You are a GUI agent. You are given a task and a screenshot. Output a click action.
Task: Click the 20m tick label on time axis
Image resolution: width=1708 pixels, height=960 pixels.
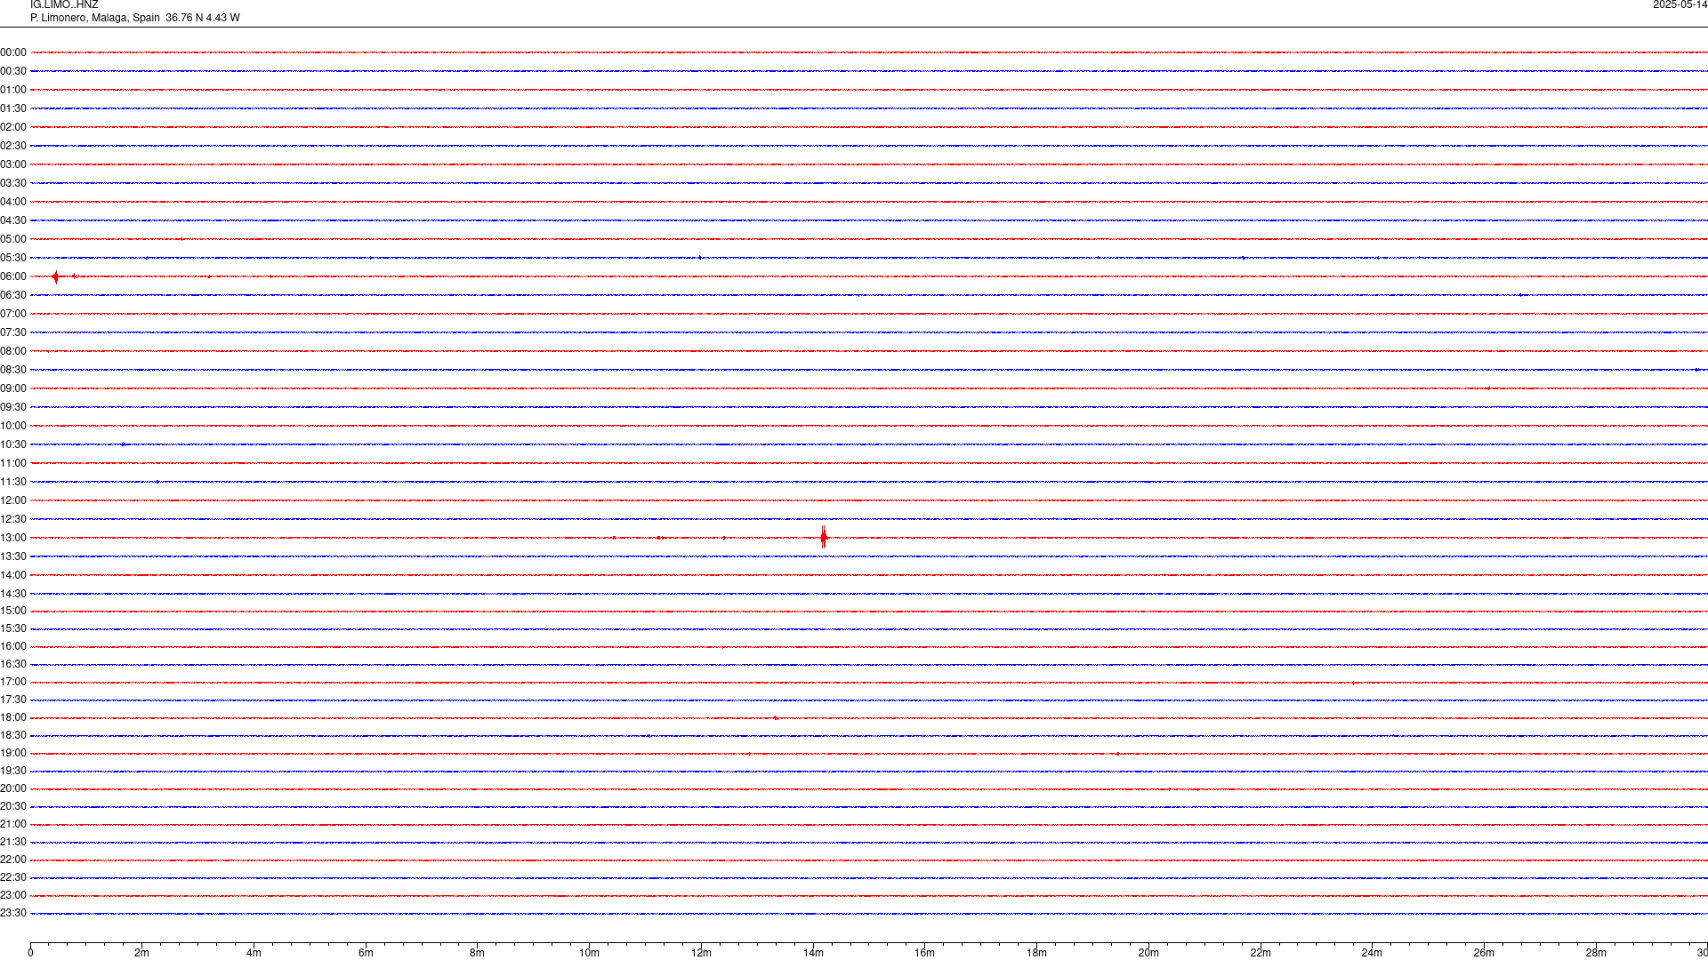point(1148,953)
